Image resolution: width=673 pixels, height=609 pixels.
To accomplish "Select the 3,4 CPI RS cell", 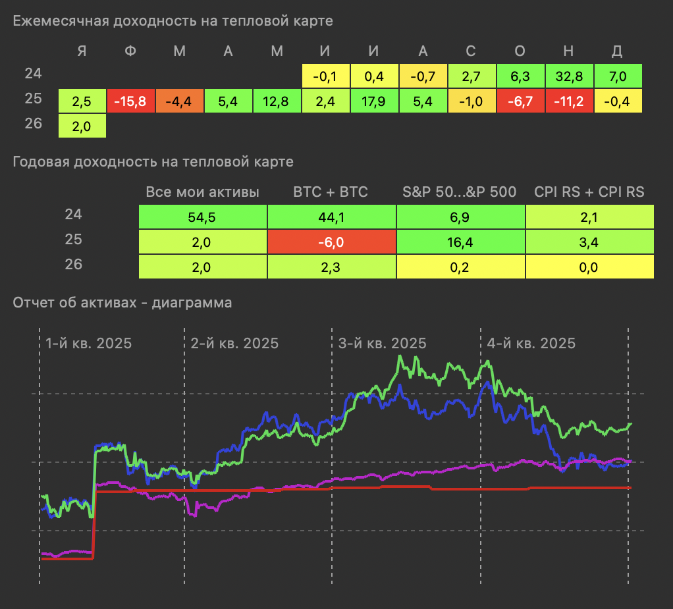I will click(590, 242).
